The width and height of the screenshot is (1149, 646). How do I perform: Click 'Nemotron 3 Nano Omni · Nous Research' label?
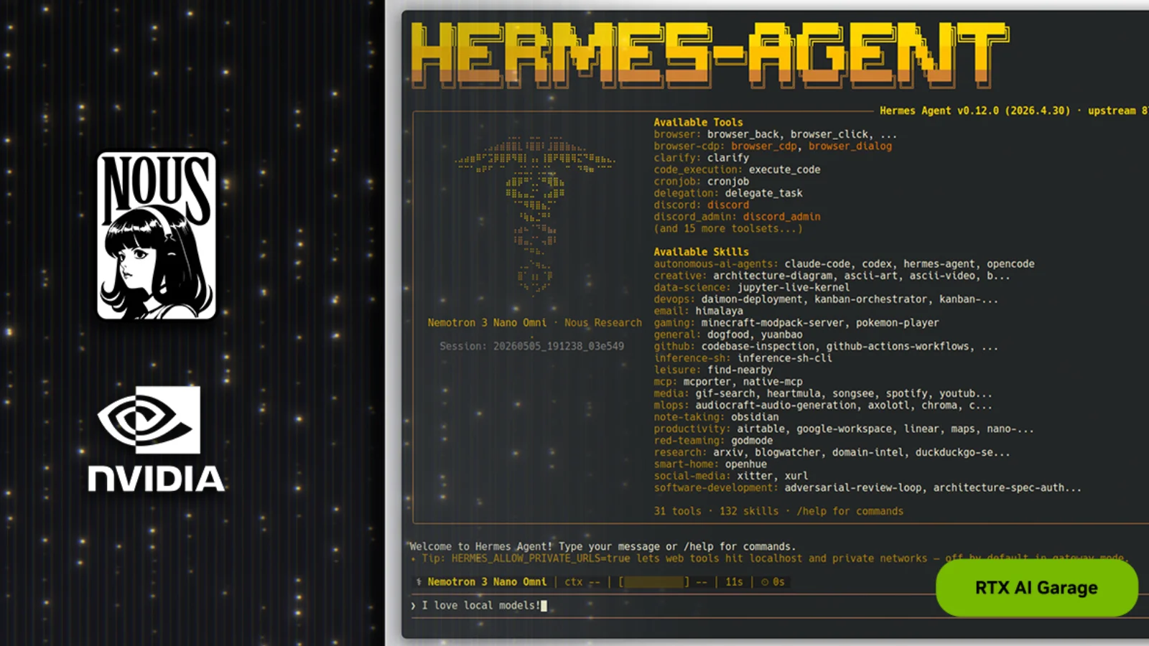(534, 322)
